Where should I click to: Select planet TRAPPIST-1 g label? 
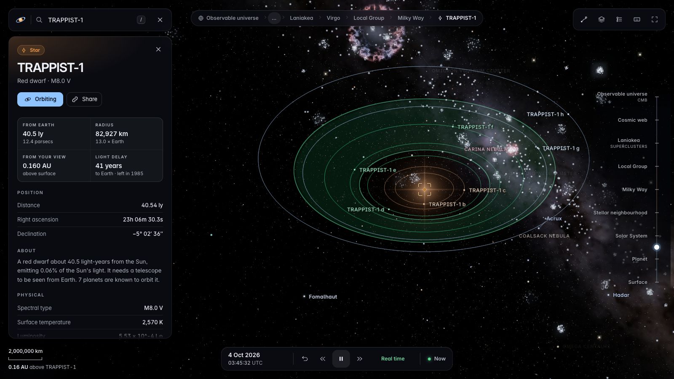coord(561,148)
